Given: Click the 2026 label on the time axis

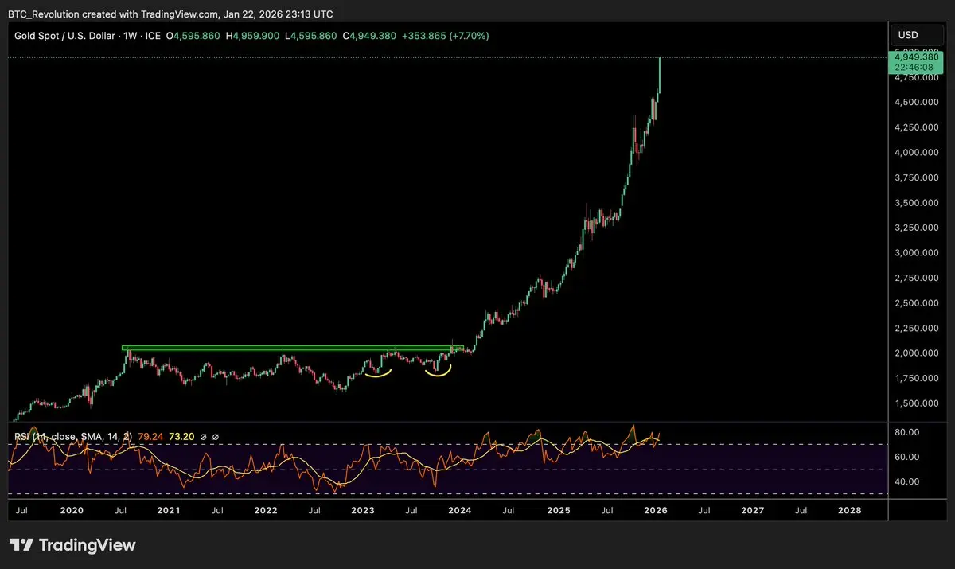Looking at the screenshot, I should pyautogui.click(x=654, y=510).
